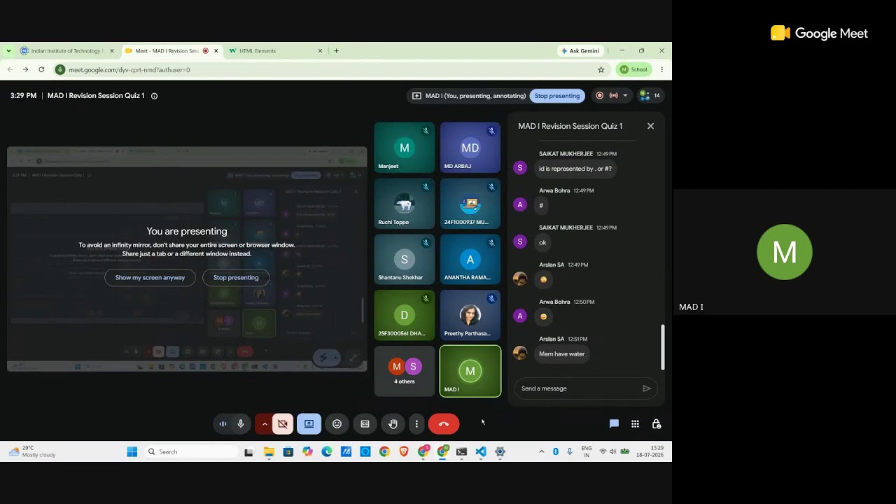Open host controls lock icon
Viewport: 896px width, 504px height.
(657, 423)
